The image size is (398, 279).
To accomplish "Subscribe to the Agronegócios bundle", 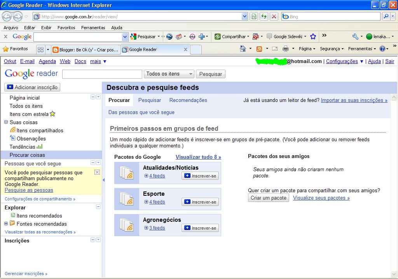I will pyautogui.click(x=200, y=228).
